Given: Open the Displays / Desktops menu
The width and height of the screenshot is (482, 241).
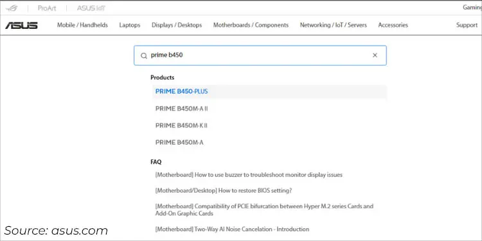Looking at the screenshot, I should (177, 25).
